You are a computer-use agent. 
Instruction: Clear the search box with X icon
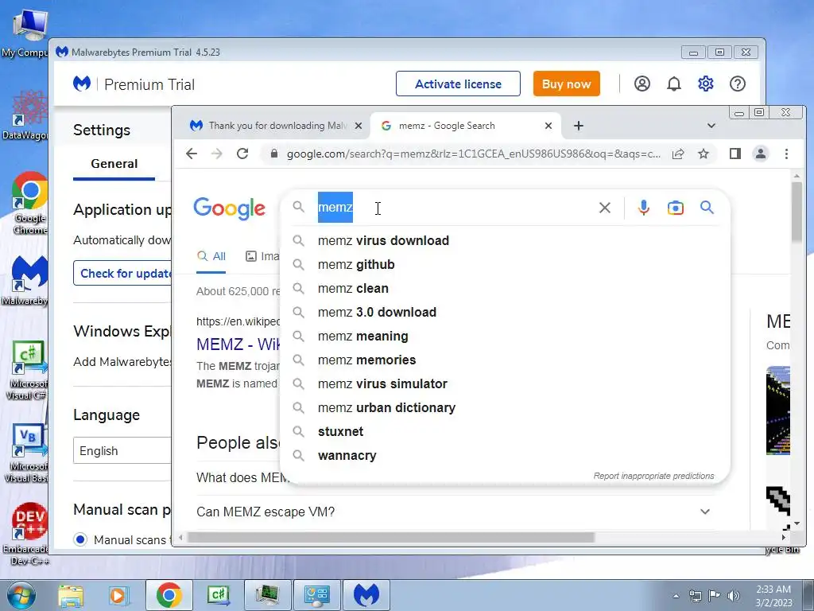coord(605,208)
